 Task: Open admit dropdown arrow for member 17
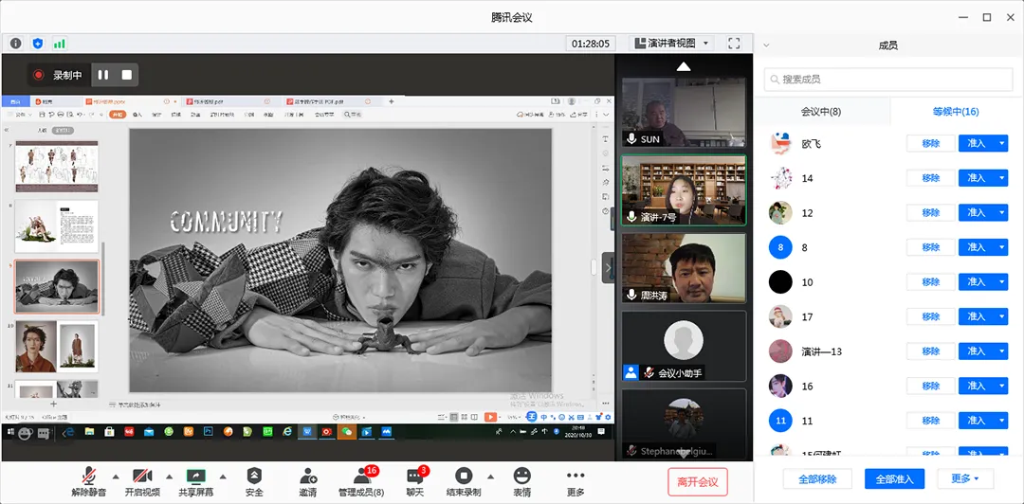[1002, 316]
